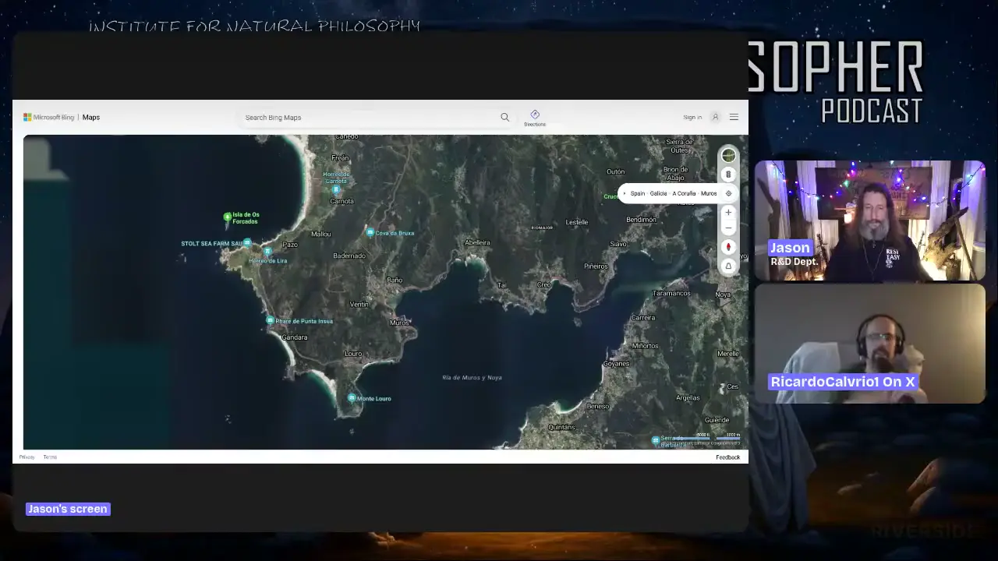Zoom out with the minus button
The height and width of the screenshot is (561, 998).
(x=729, y=228)
